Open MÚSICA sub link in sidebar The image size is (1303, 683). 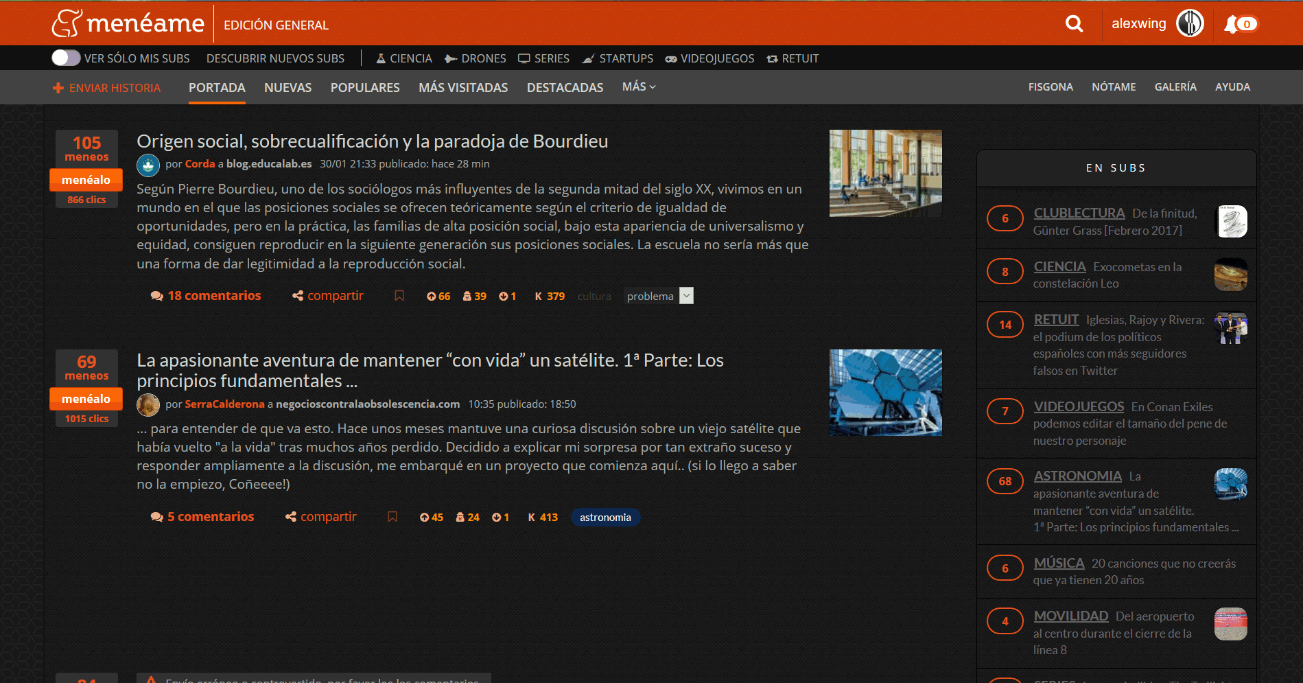point(1059,564)
